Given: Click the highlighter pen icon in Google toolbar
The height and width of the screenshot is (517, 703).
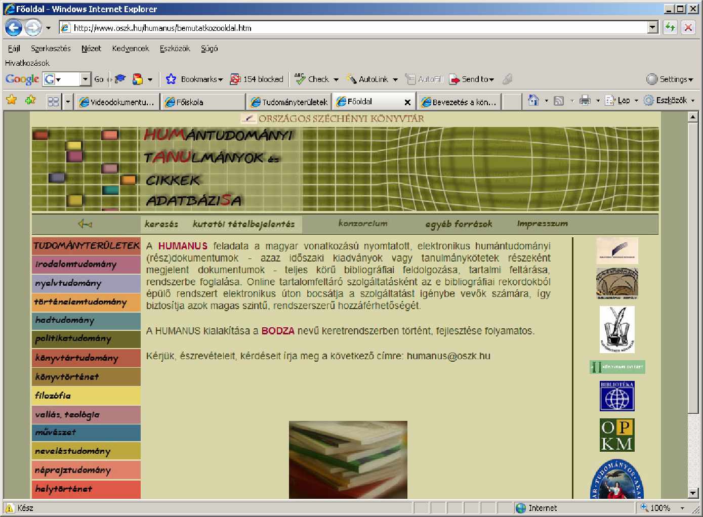Looking at the screenshot, I should (x=507, y=79).
